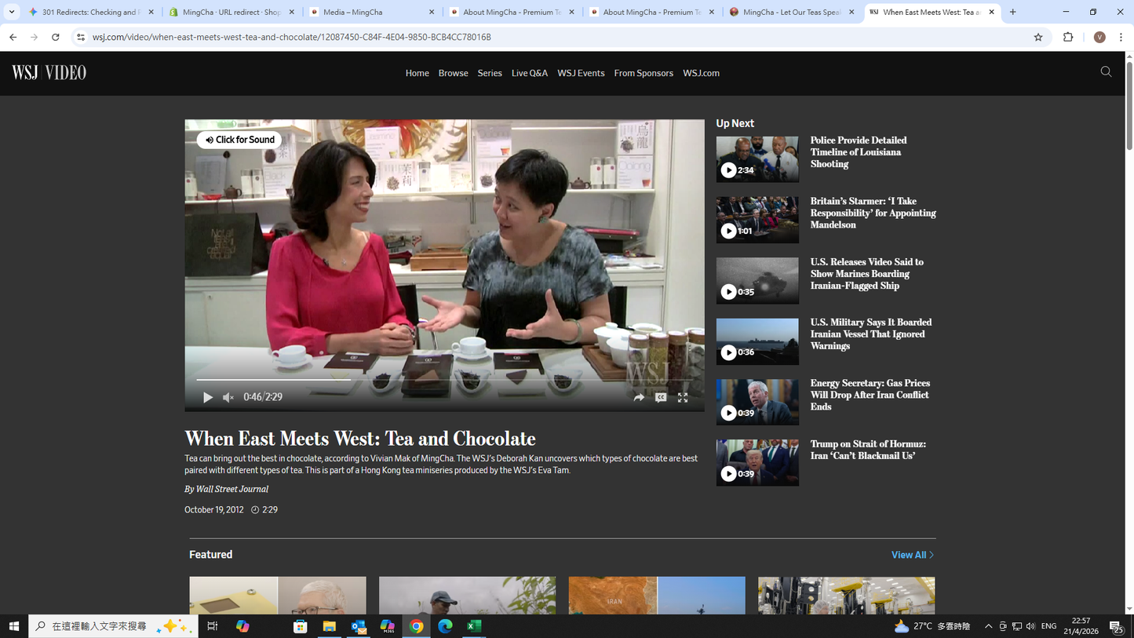Play the tea and chocolate video
The height and width of the screenshot is (638, 1134).
pyautogui.click(x=208, y=398)
